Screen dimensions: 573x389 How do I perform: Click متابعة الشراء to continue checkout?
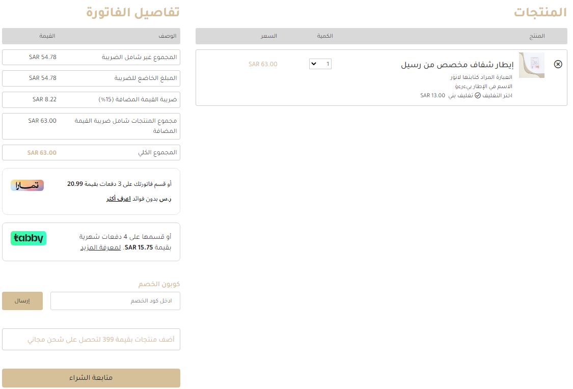91,378
